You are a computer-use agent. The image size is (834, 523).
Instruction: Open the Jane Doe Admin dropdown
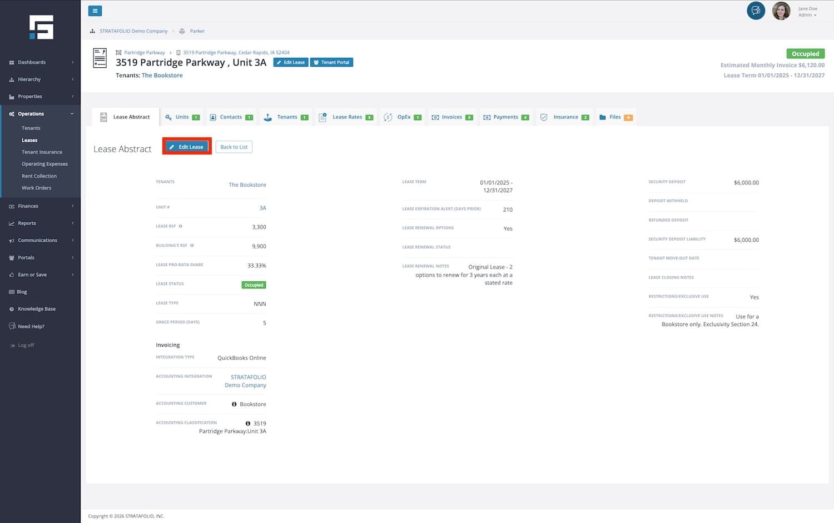(x=808, y=12)
